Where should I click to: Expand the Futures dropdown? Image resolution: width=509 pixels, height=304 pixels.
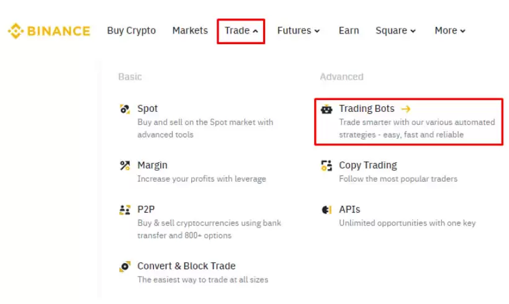click(298, 30)
